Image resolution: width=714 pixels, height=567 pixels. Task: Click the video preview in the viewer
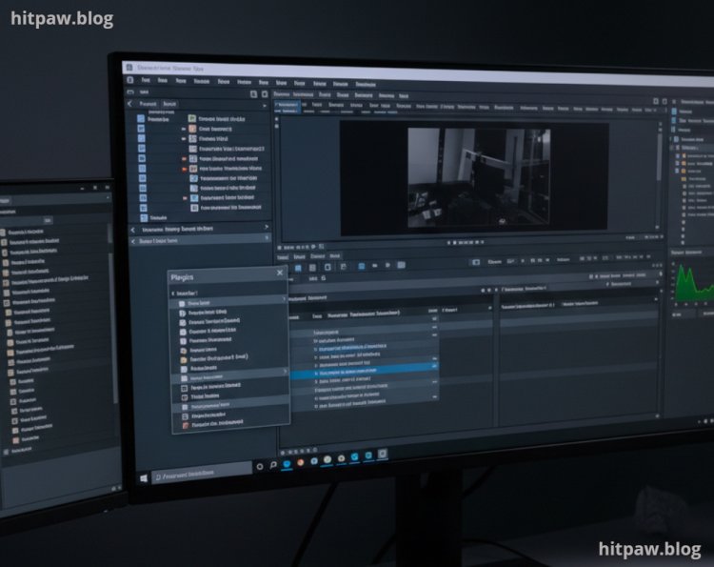478,177
